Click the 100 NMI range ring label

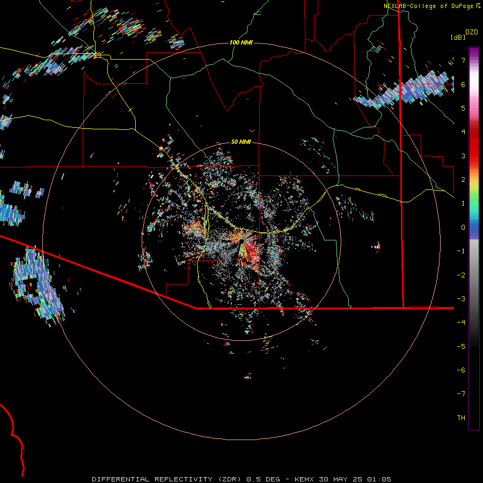pyautogui.click(x=241, y=42)
